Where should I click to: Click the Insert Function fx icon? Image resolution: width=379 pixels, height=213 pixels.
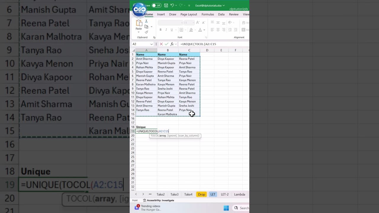pos(172,44)
